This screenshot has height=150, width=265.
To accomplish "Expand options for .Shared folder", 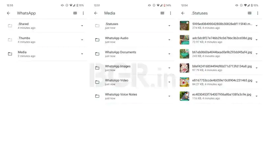I will click(82, 26).
